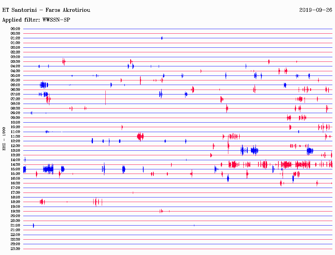Select the 23:30 time label
Screen dimensions: 335x255
coord(15,249)
